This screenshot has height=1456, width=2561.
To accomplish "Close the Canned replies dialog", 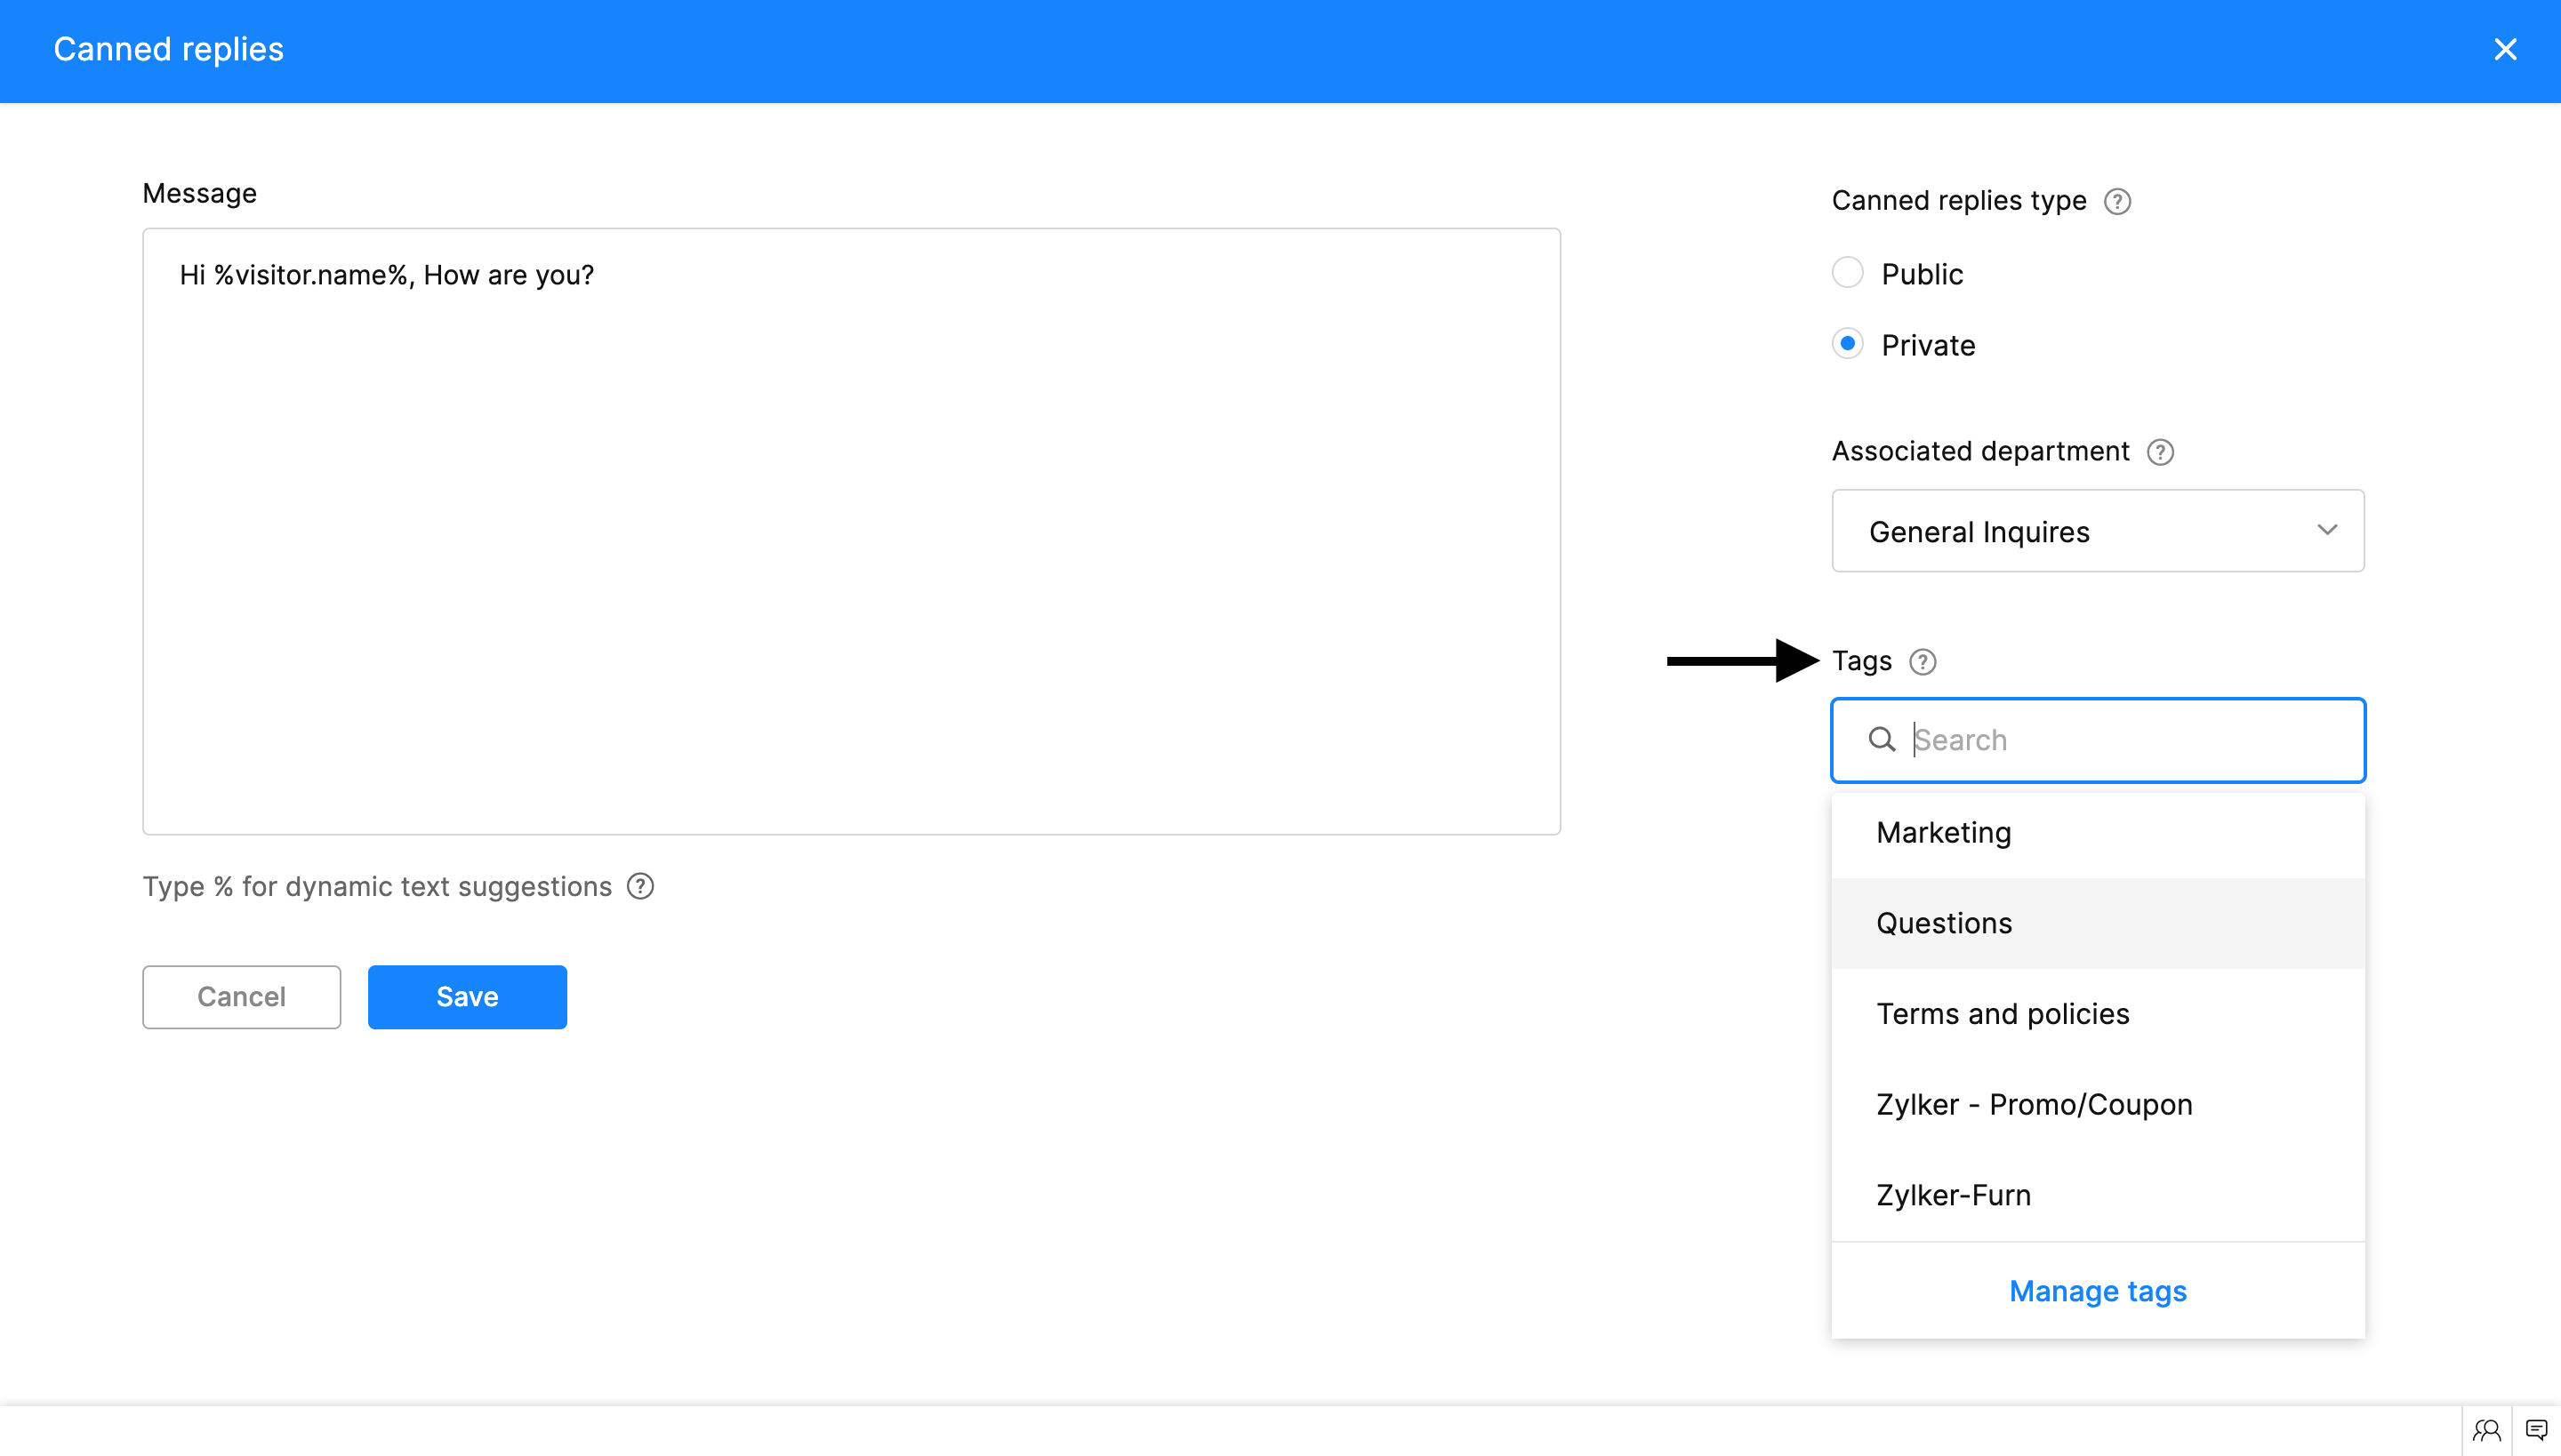I will 2505,49.
